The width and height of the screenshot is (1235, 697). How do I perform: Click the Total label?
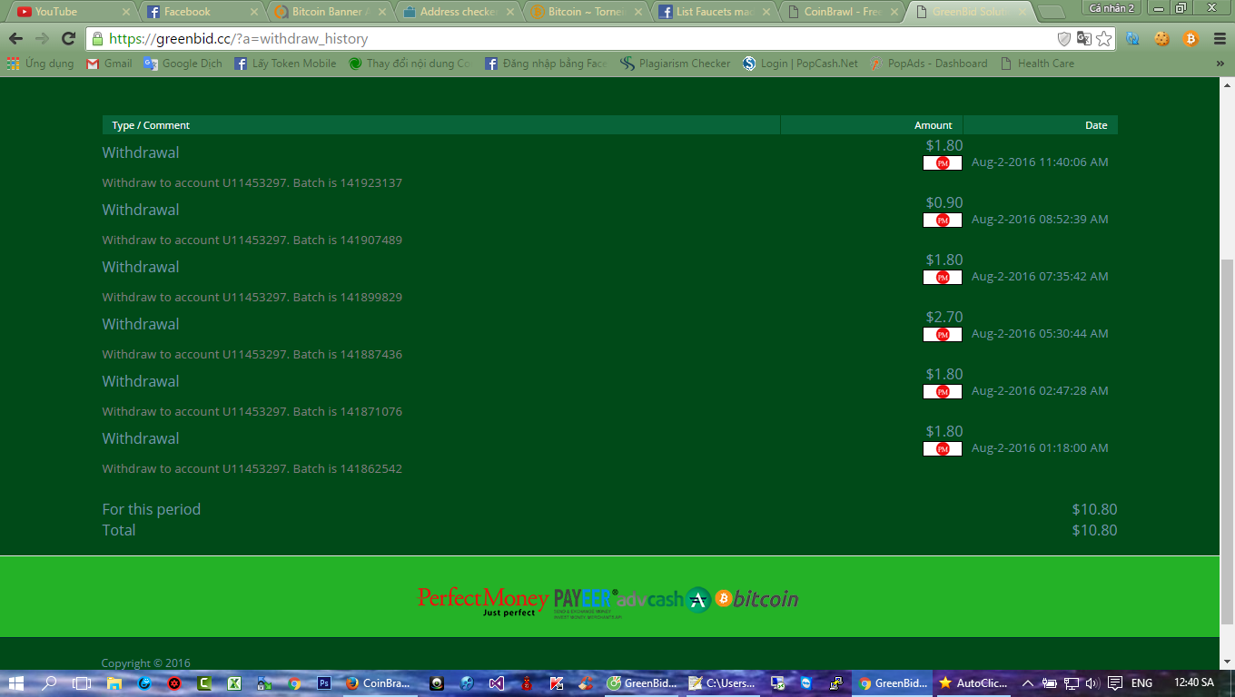click(x=119, y=531)
